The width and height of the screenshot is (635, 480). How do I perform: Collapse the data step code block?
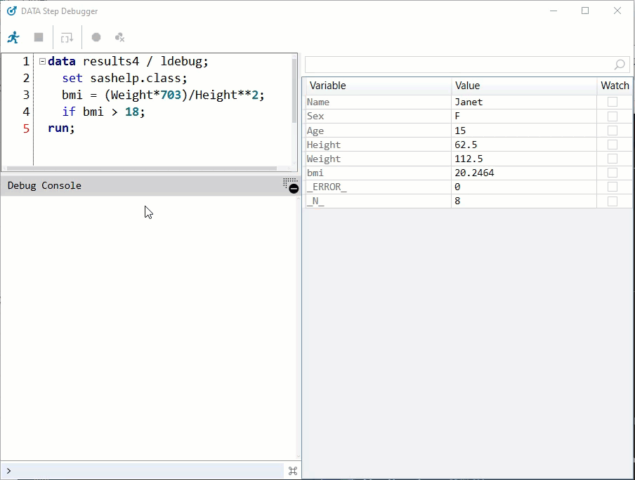(44, 61)
